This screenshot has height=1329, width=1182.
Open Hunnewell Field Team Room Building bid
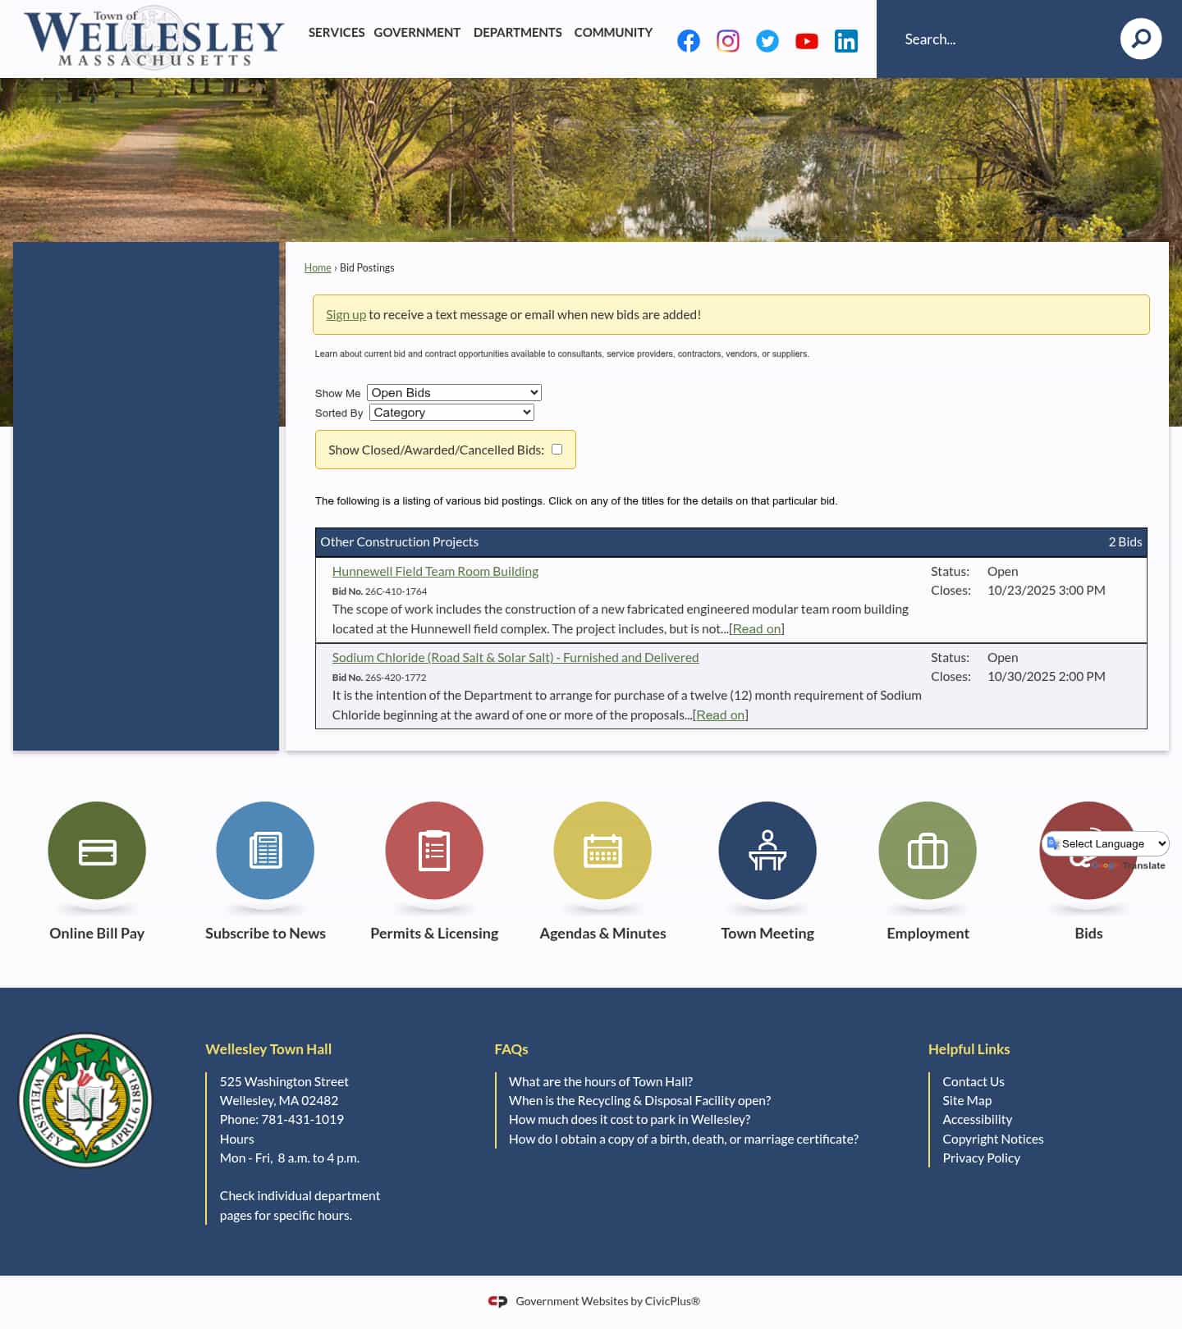[435, 572]
